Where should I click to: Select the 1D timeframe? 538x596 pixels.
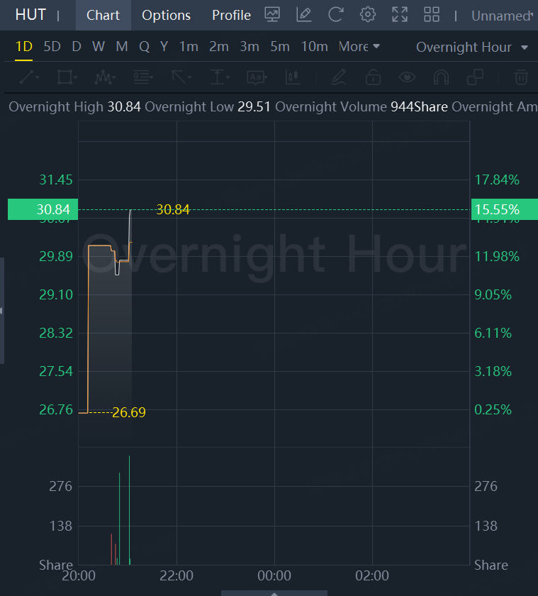click(x=24, y=47)
